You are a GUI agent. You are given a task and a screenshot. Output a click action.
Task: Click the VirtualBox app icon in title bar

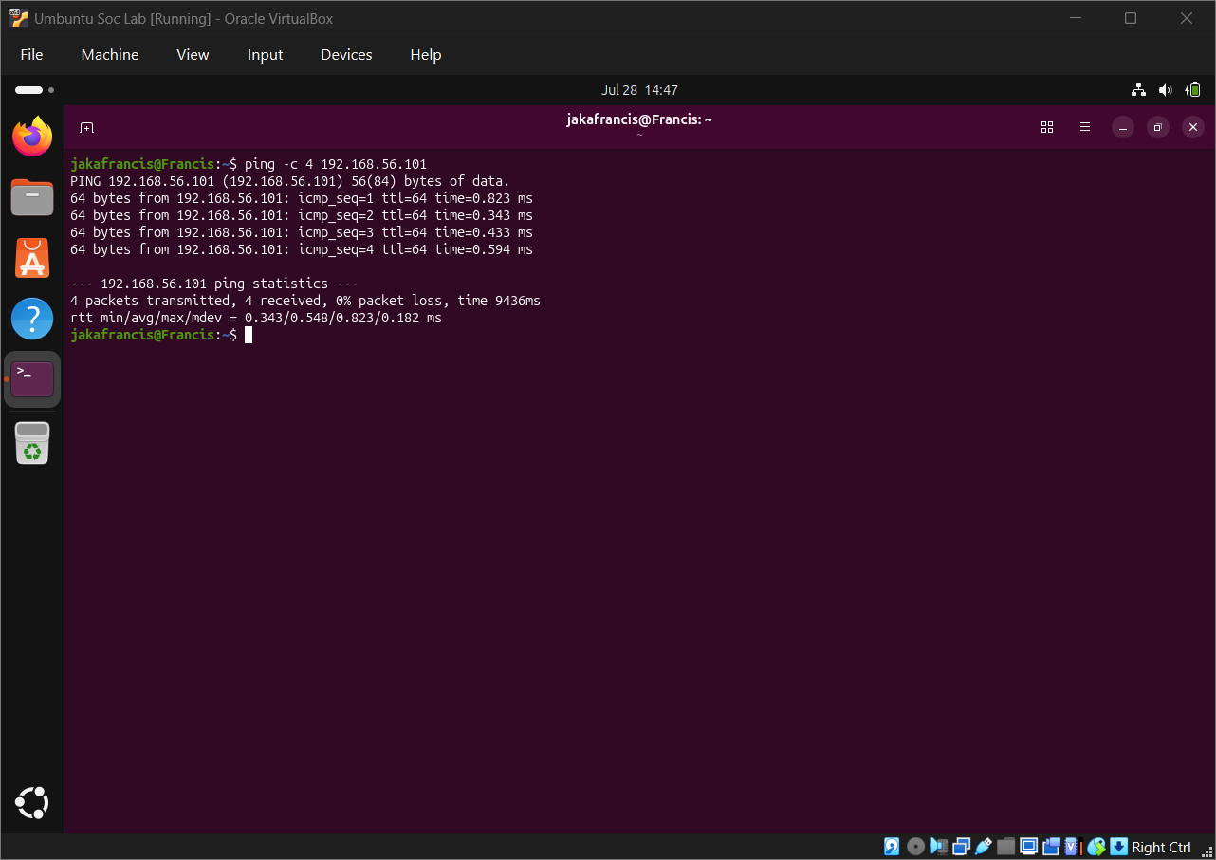[x=19, y=18]
